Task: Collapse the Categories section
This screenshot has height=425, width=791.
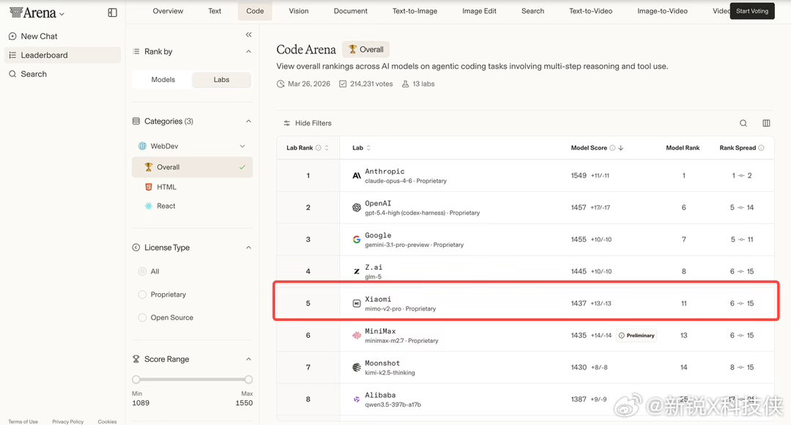Action: click(248, 122)
